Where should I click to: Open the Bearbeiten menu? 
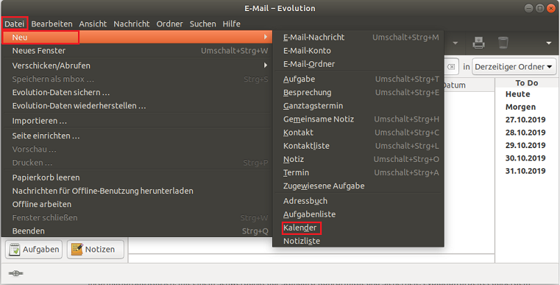pos(51,24)
